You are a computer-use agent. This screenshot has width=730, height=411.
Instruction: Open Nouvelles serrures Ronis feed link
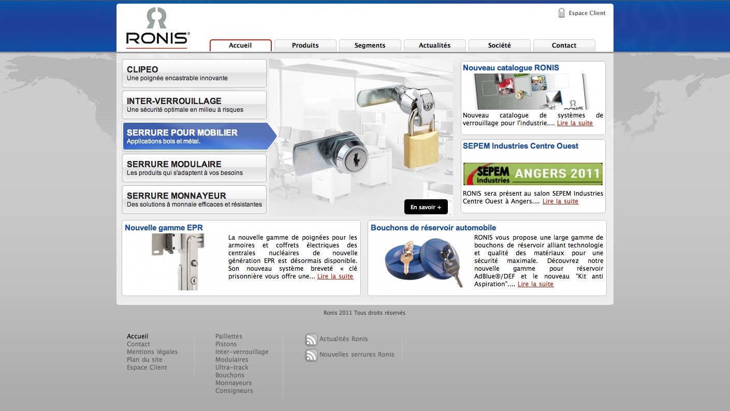(x=357, y=355)
